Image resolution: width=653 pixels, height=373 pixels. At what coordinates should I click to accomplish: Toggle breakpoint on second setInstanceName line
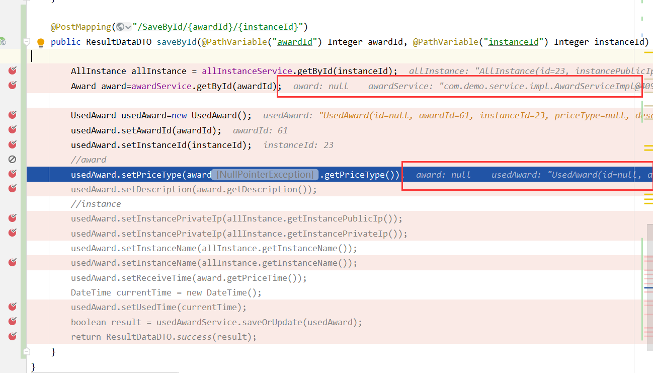click(13, 262)
